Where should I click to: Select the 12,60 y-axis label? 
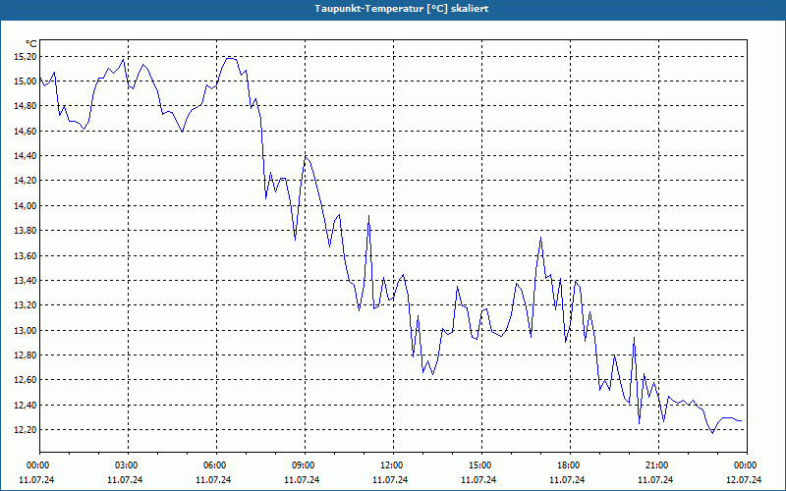pyautogui.click(x=25, y=380)
